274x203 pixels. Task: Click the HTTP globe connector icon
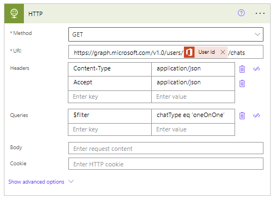[14, 13]
